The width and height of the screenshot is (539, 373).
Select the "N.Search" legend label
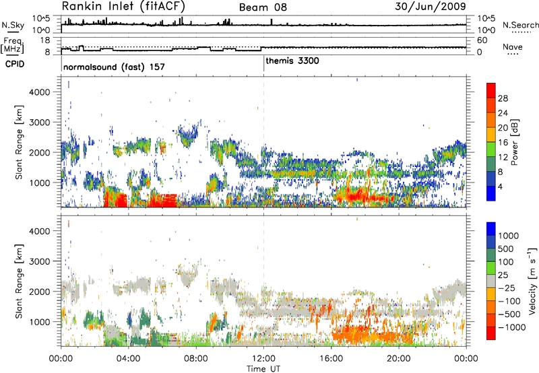(x=520, y=25)
